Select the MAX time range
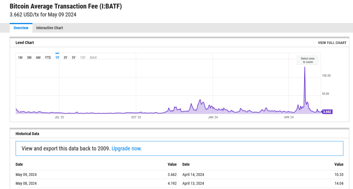 click(x=93, y=57)
